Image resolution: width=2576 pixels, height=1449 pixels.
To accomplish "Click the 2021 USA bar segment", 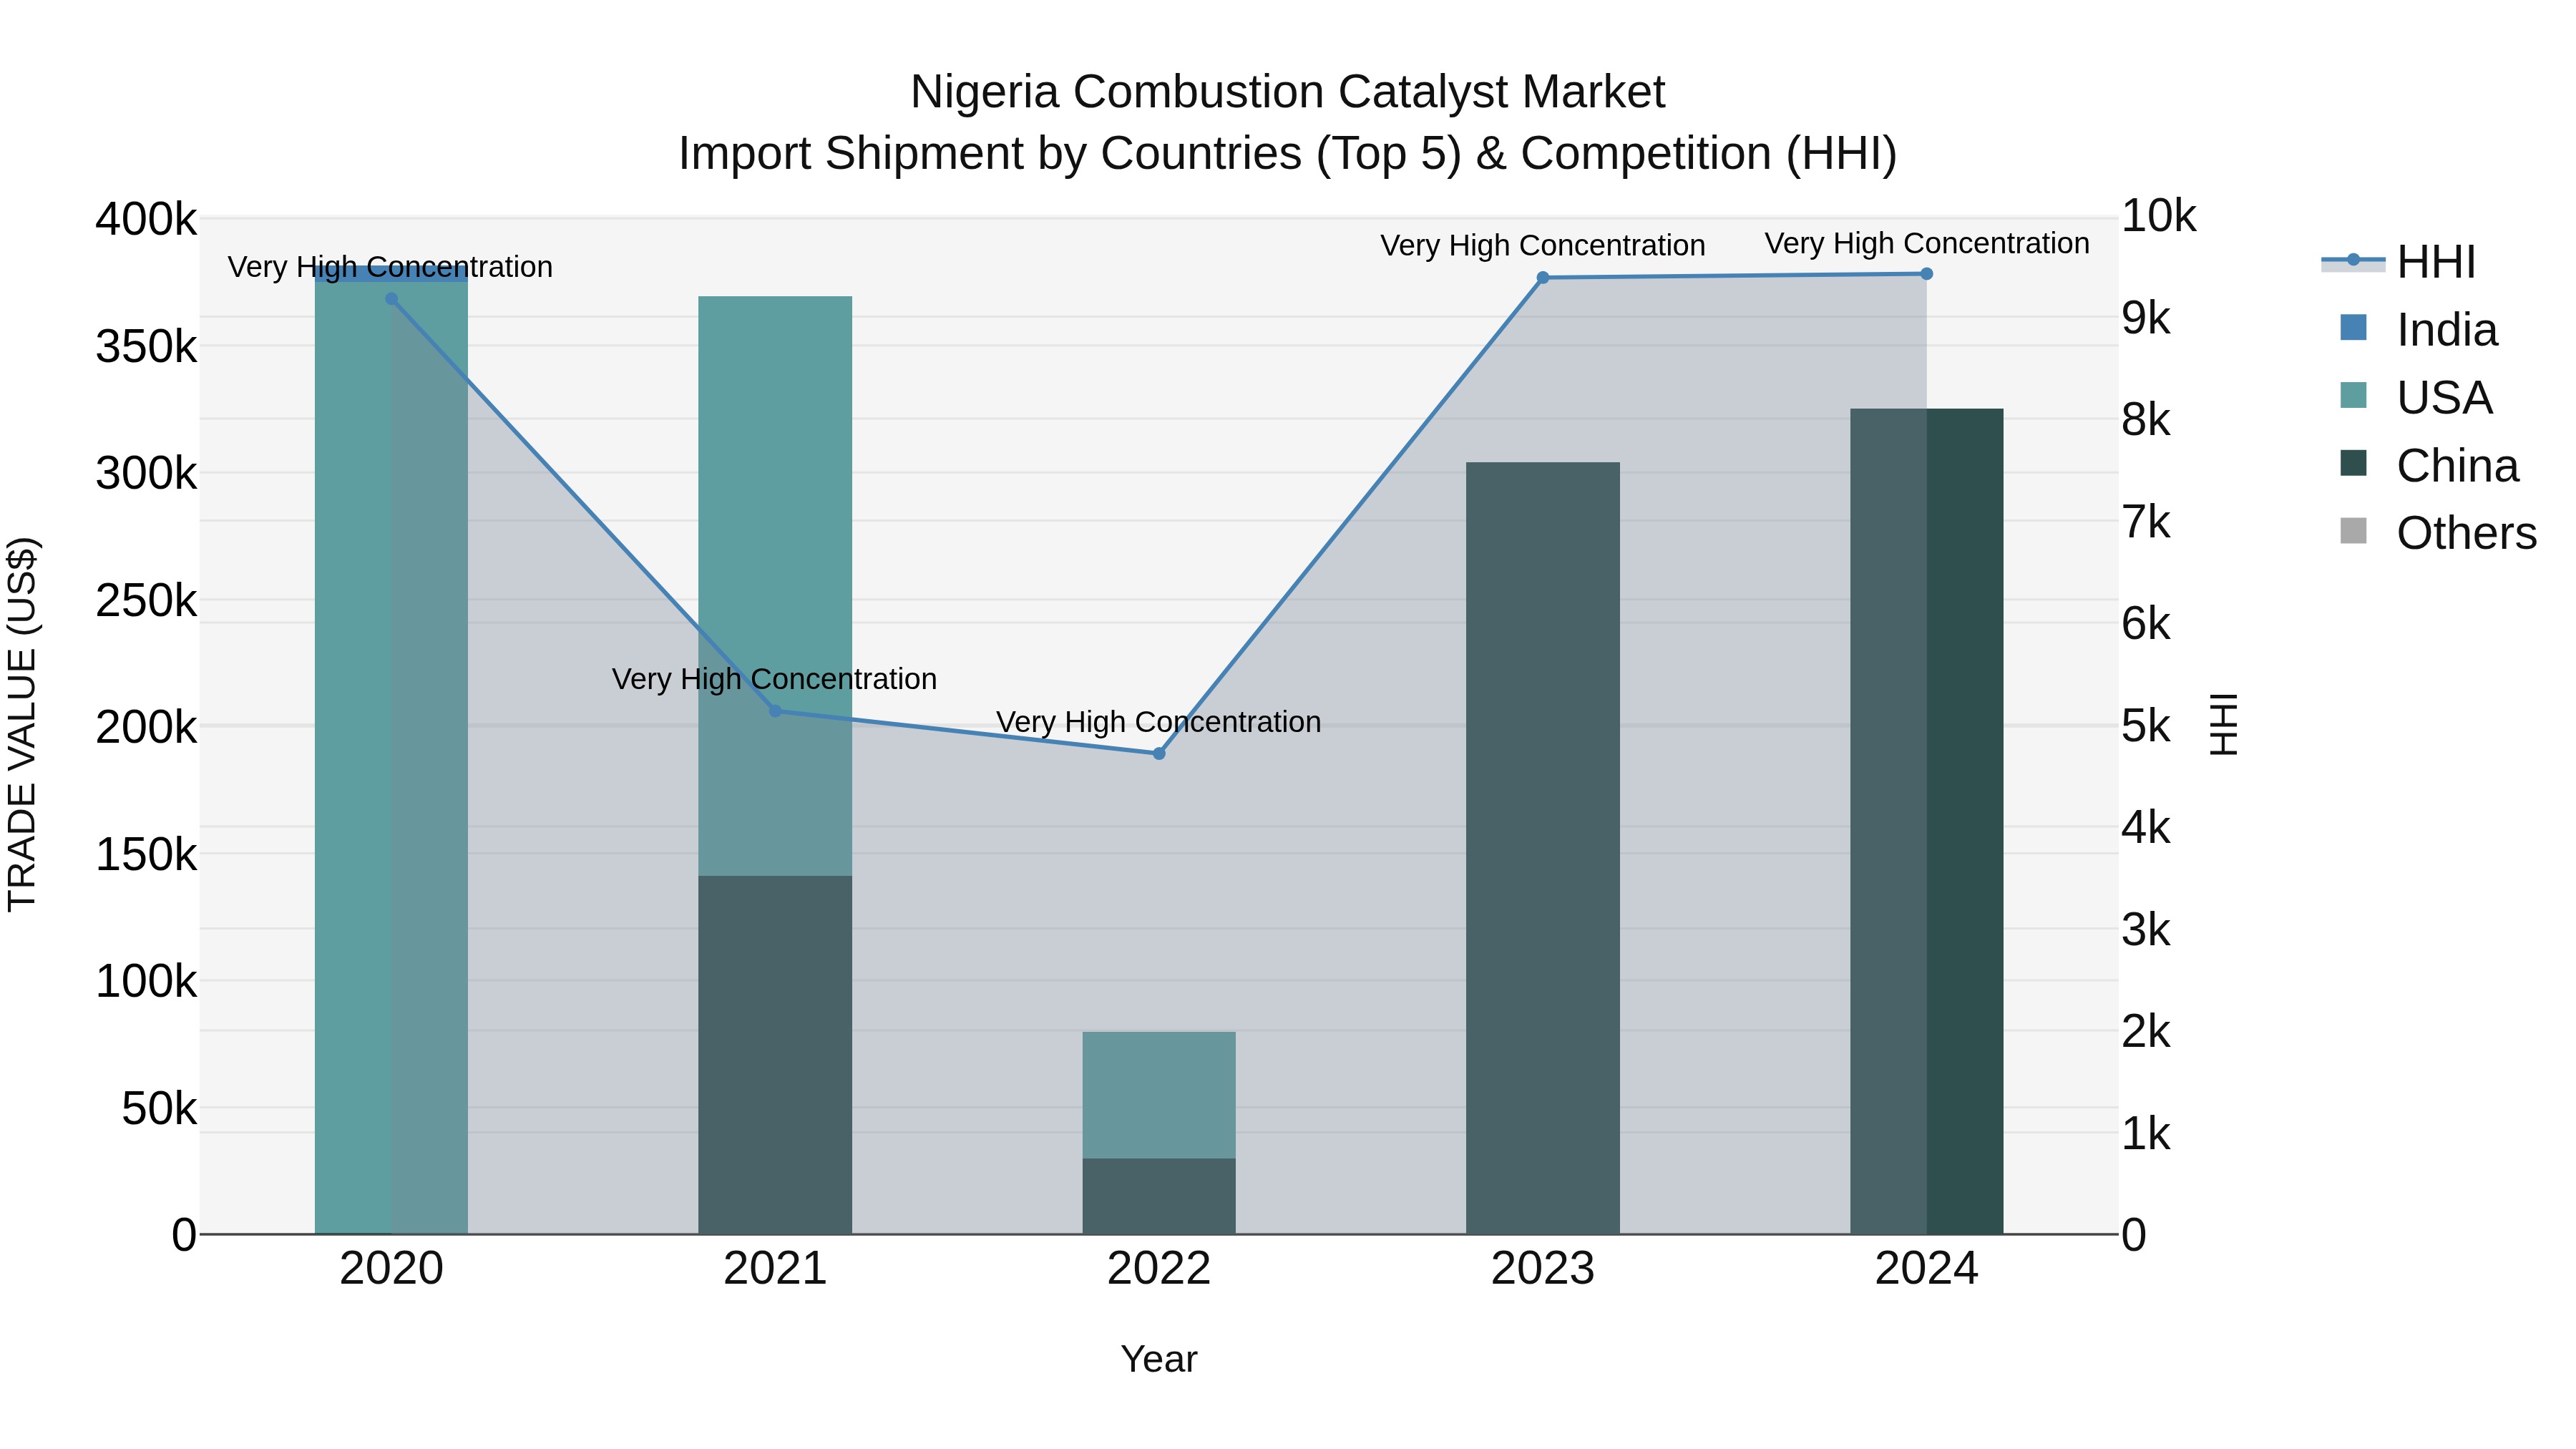I will 775,586.
